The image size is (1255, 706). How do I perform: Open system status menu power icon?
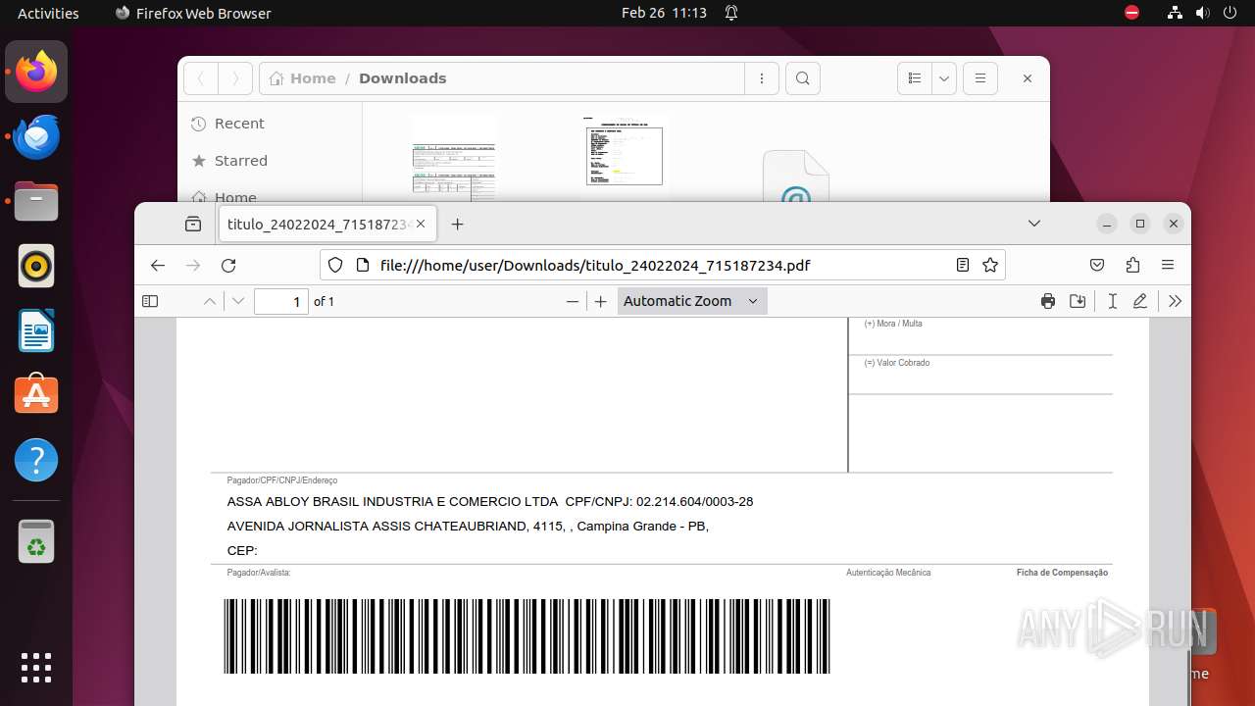point(1230,13)
